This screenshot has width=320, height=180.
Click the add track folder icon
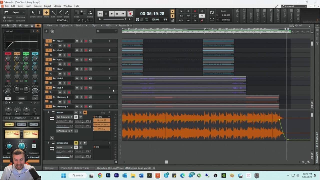point(52,31)
